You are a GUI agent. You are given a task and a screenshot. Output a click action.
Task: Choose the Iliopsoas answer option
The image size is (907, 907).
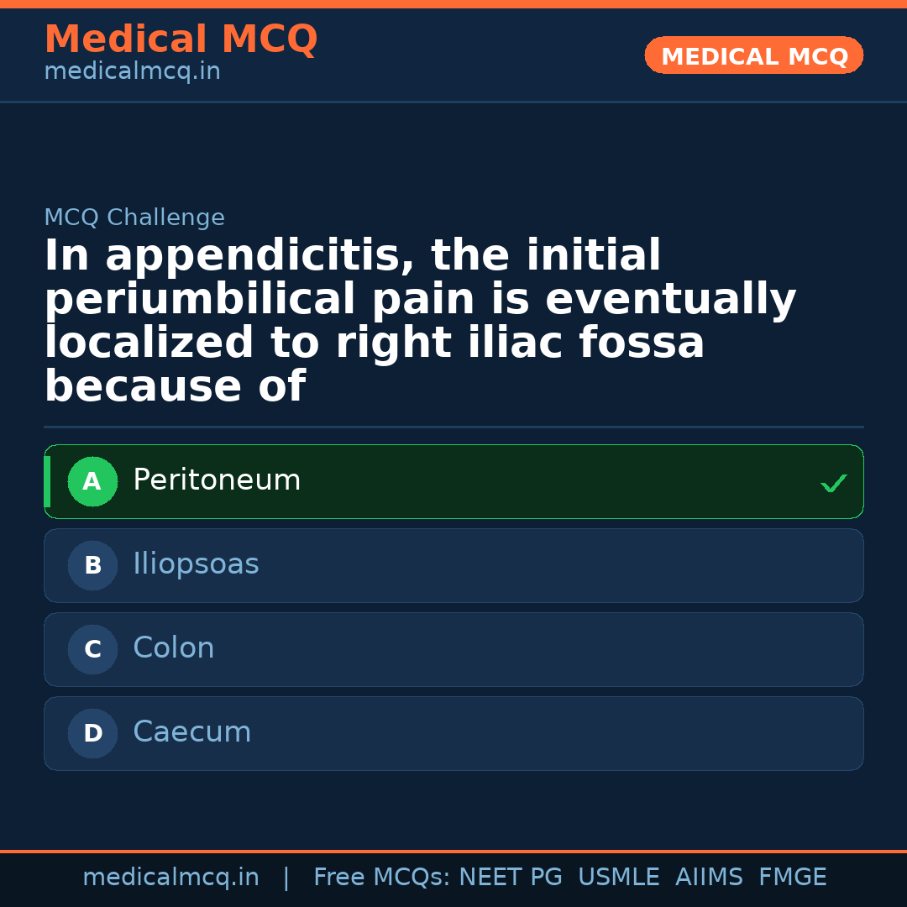click(196, 564)
